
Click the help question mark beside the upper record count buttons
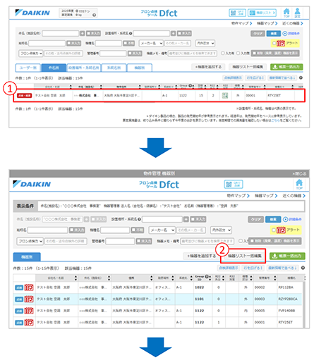click(x=301, y=77)
